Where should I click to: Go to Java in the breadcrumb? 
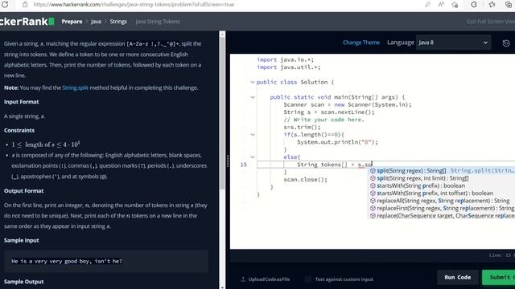(x=96, y=22)
